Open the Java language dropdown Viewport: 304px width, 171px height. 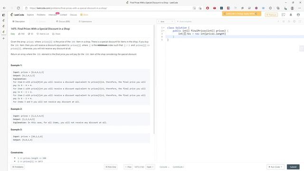(166, 21)
